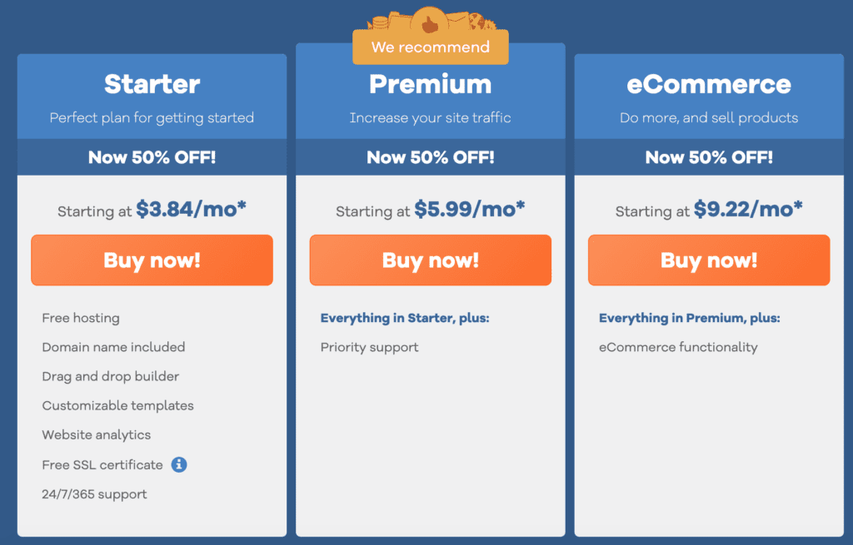Select the eCommerce plan heading
853x545 pixels.
(709, 84)
